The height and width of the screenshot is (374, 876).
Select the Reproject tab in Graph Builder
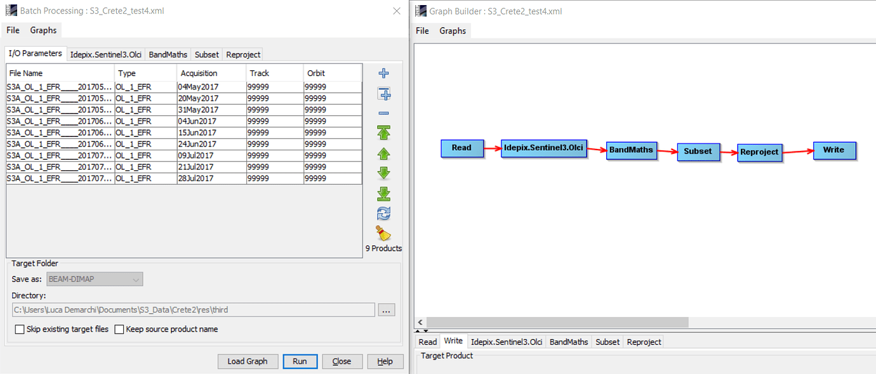point(644,342)
